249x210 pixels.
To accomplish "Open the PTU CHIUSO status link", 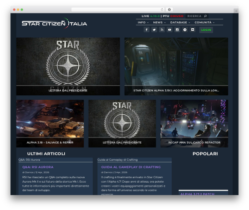I will tap(173, 16).
